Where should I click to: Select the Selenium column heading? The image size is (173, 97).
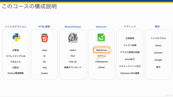point(101,27)
